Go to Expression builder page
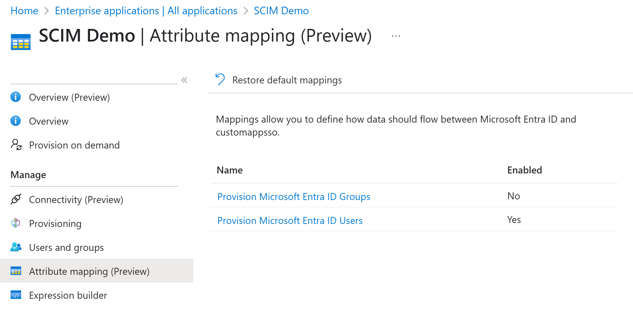Image resolution: width=633 pixels, height=313 pixels. 68,295
